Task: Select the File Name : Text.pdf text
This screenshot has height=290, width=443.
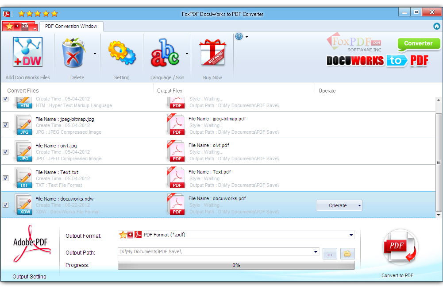Action: pos(210,172)
